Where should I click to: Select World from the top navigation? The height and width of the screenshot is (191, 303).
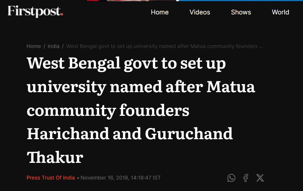pos(280,12)
